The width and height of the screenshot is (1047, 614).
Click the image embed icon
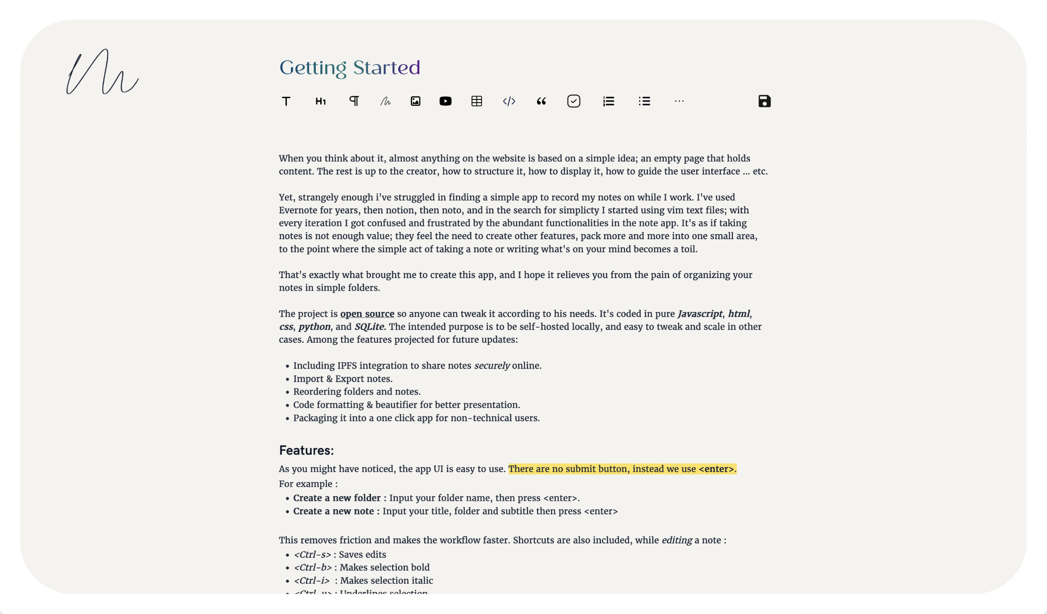(415, 101)
